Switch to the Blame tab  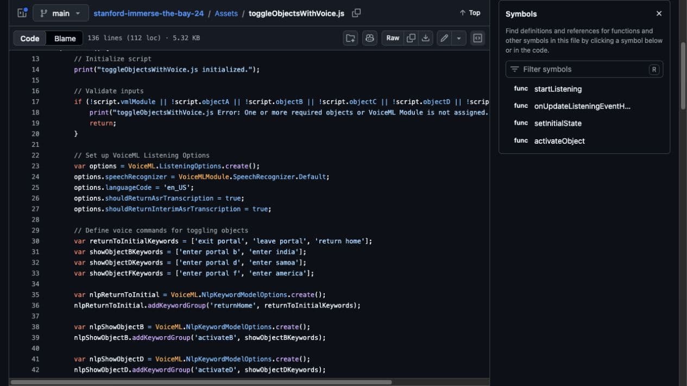65,38
